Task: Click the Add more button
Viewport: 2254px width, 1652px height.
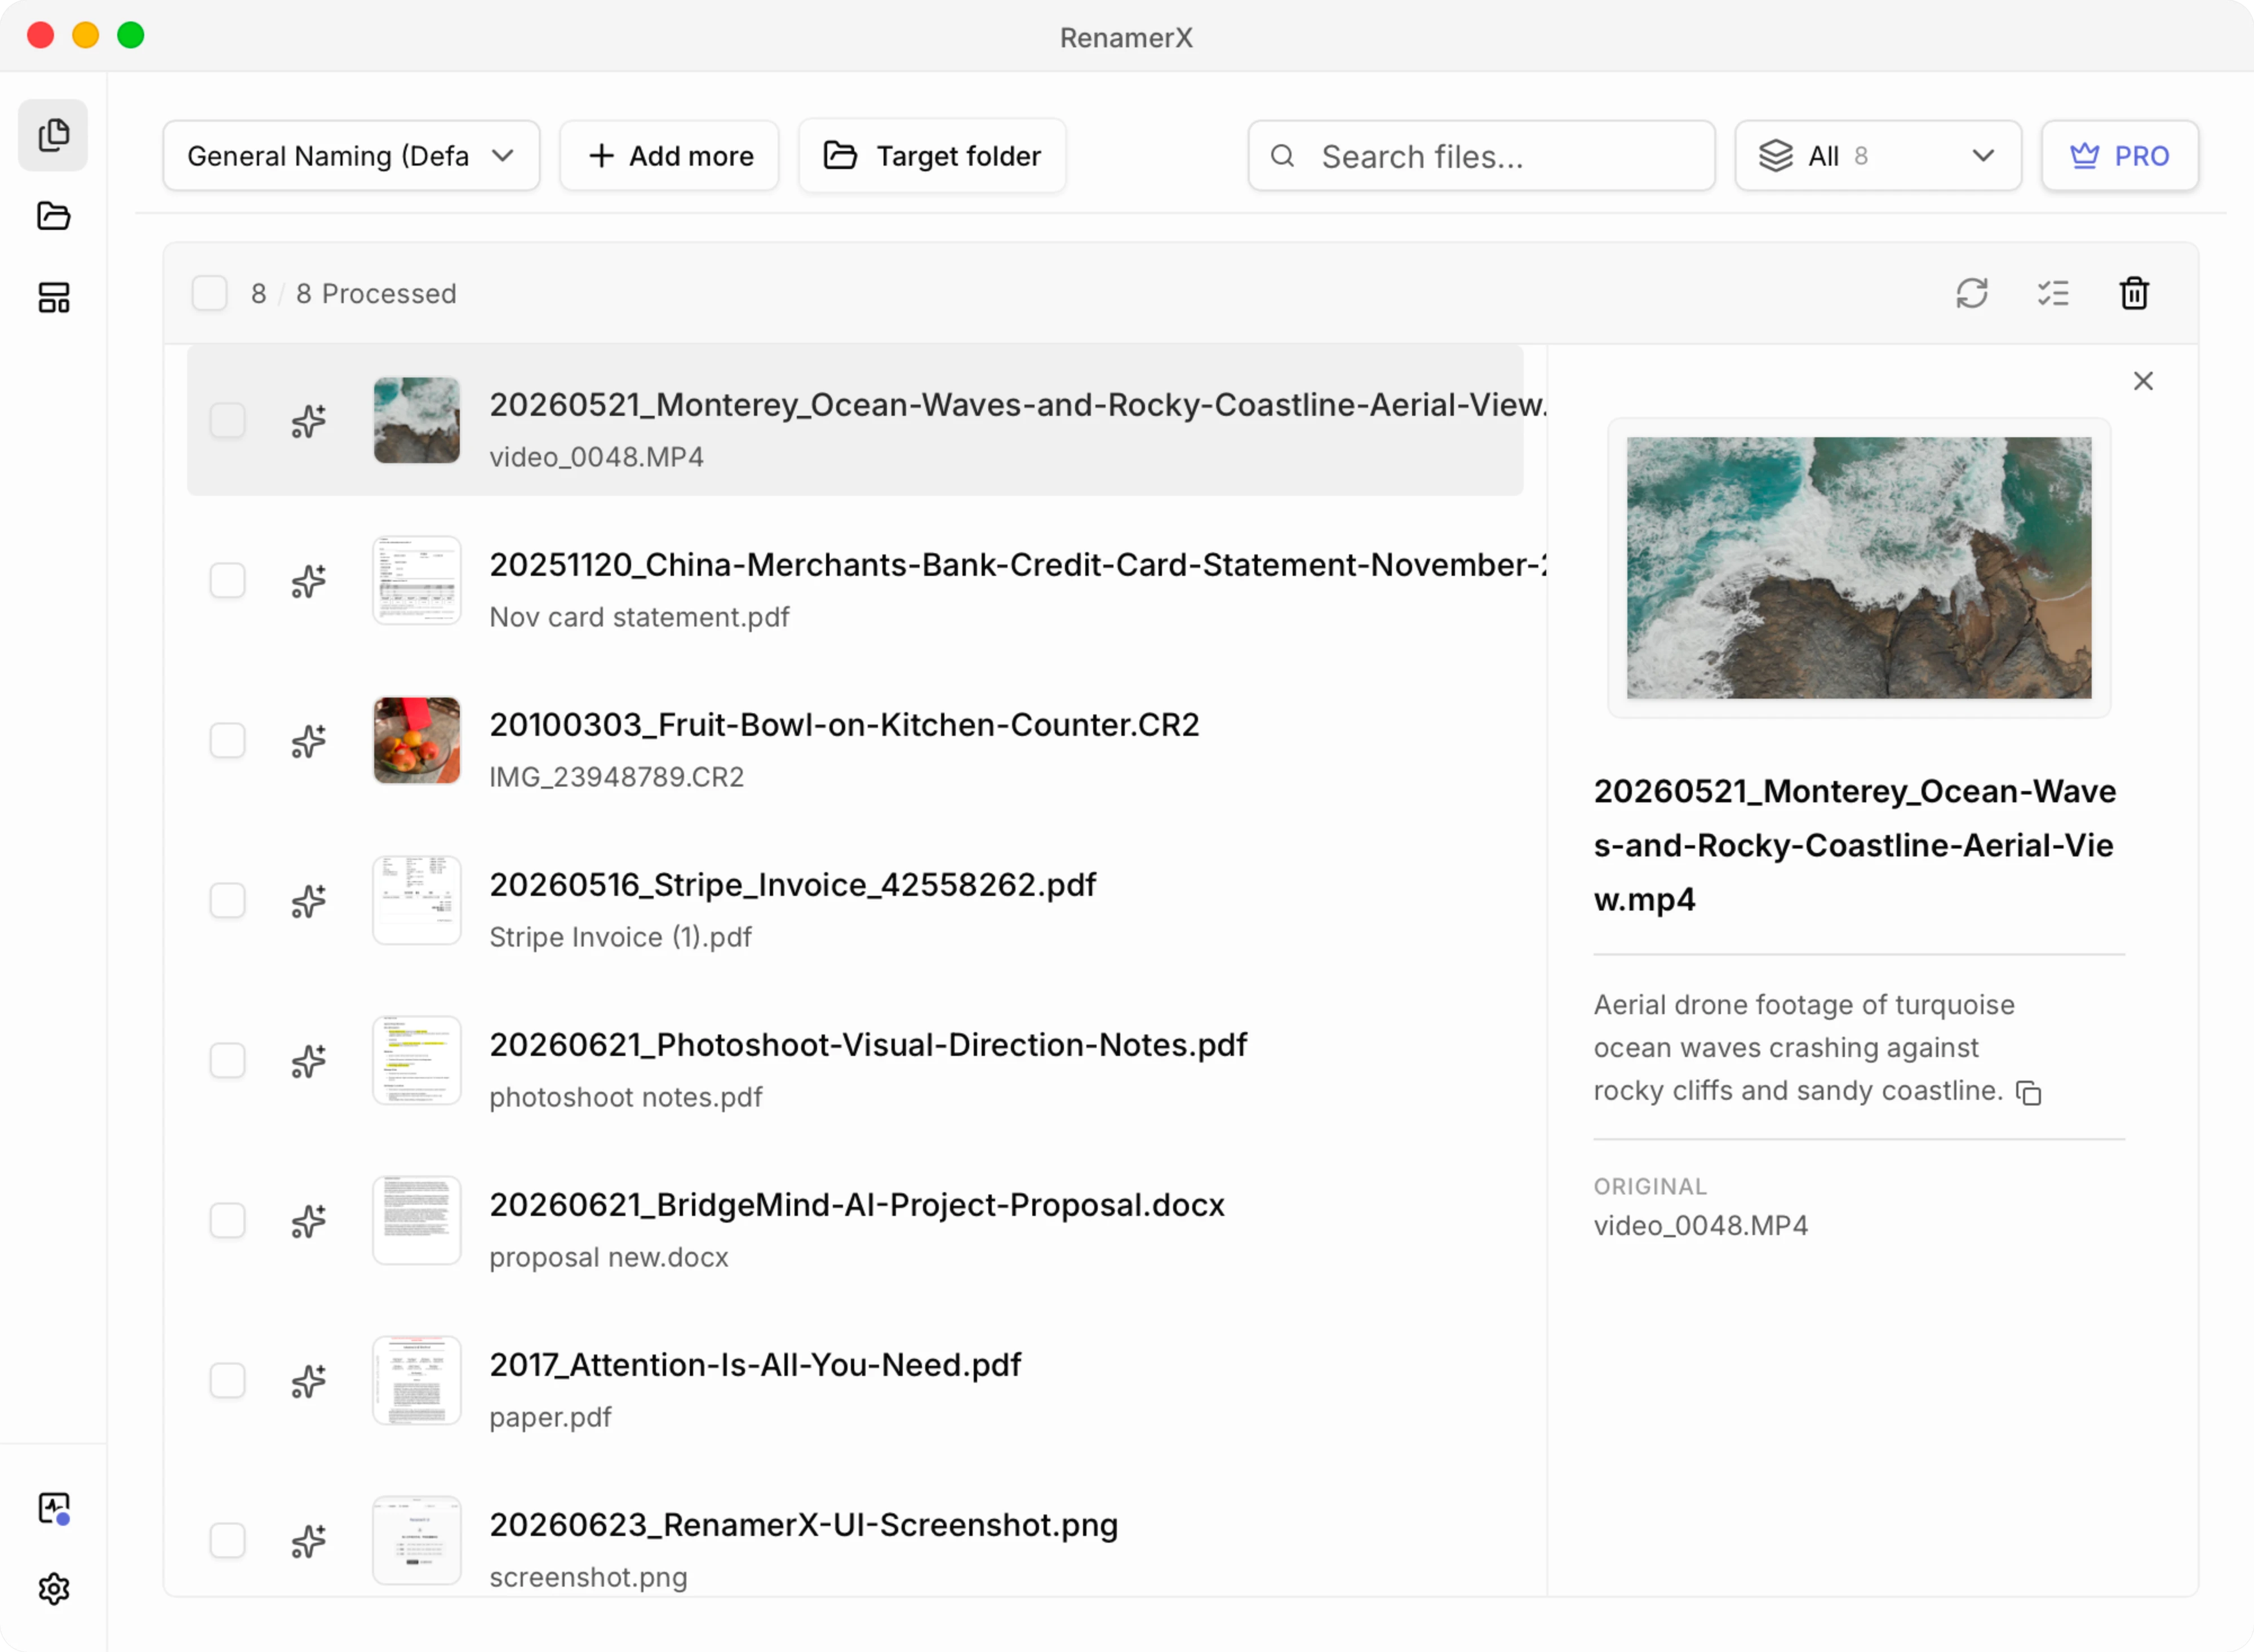Action: 669,156
